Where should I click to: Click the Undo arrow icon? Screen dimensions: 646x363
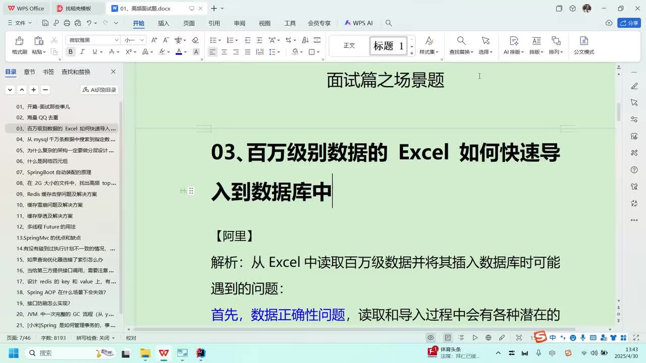(x=89, y=23)
